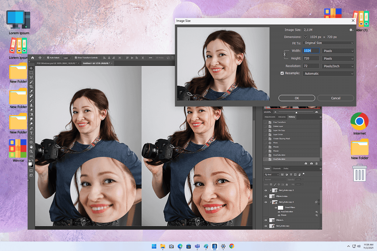
Task: Select the Clone Stamp tool
Action: click(31, 105)
